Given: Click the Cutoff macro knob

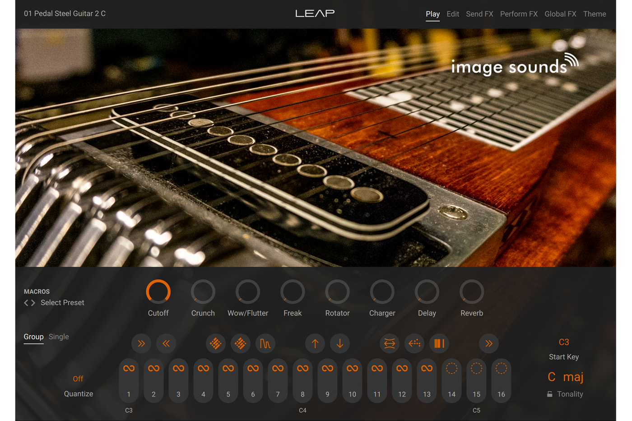Looking at the screenshot, I should (158, 292).
